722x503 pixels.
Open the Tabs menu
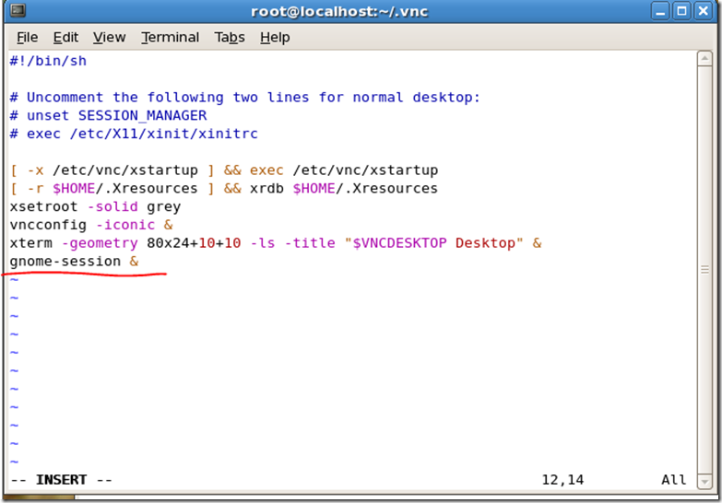[230, 37]
